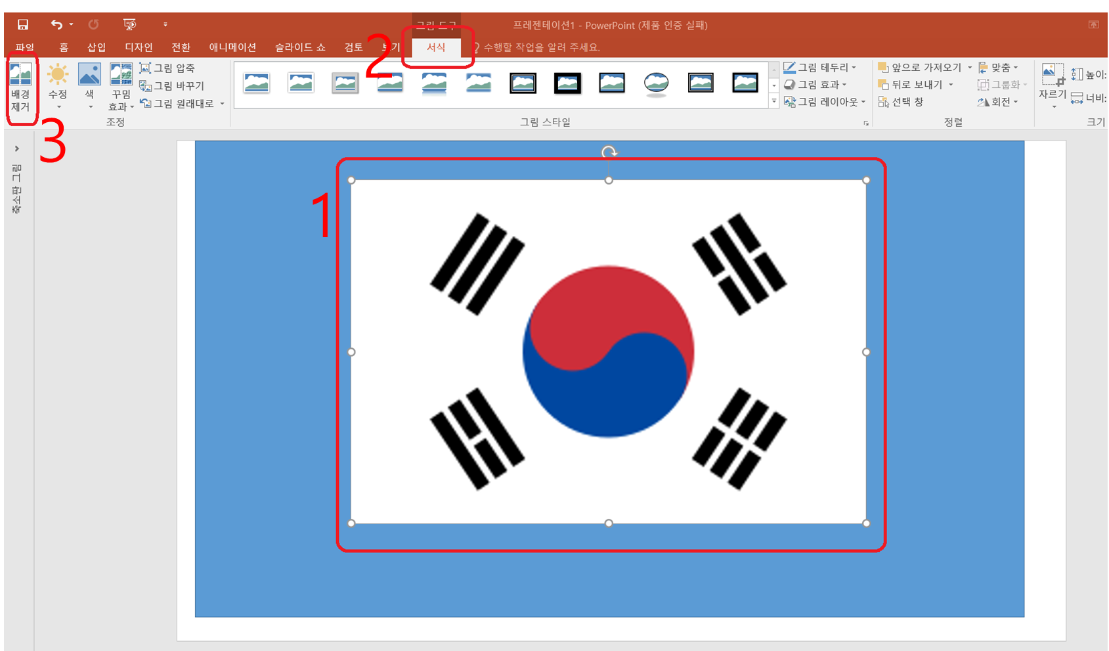
Task: Apply thick black matte picture style
Action: click(567, 83)
